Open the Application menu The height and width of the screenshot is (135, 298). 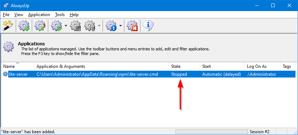[39, 15]
